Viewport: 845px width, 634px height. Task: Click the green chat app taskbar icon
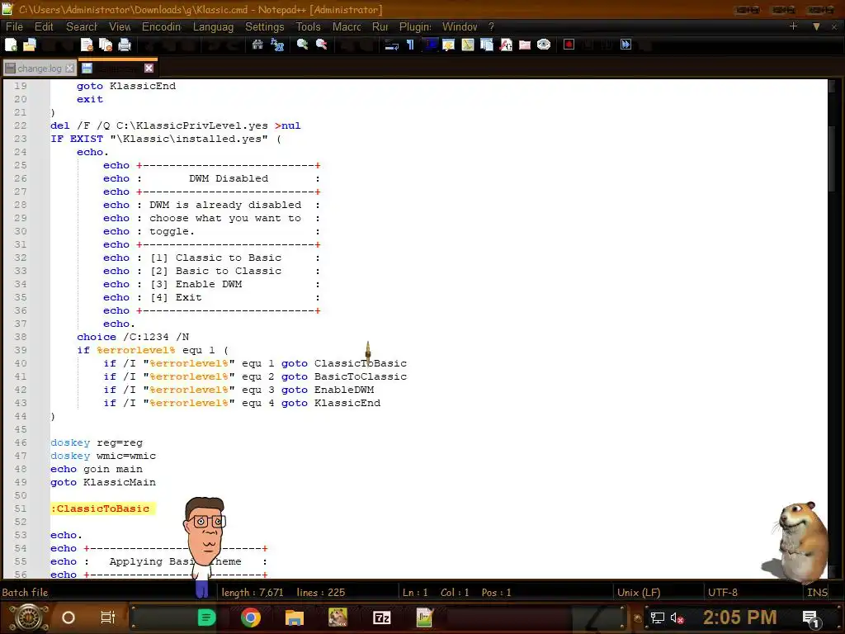[206, 617]
